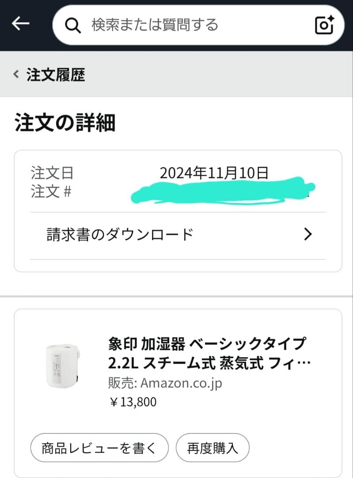Return to 注文履歴 order history
The height and width of the screenshot is (478, 353).
point(56,75)
